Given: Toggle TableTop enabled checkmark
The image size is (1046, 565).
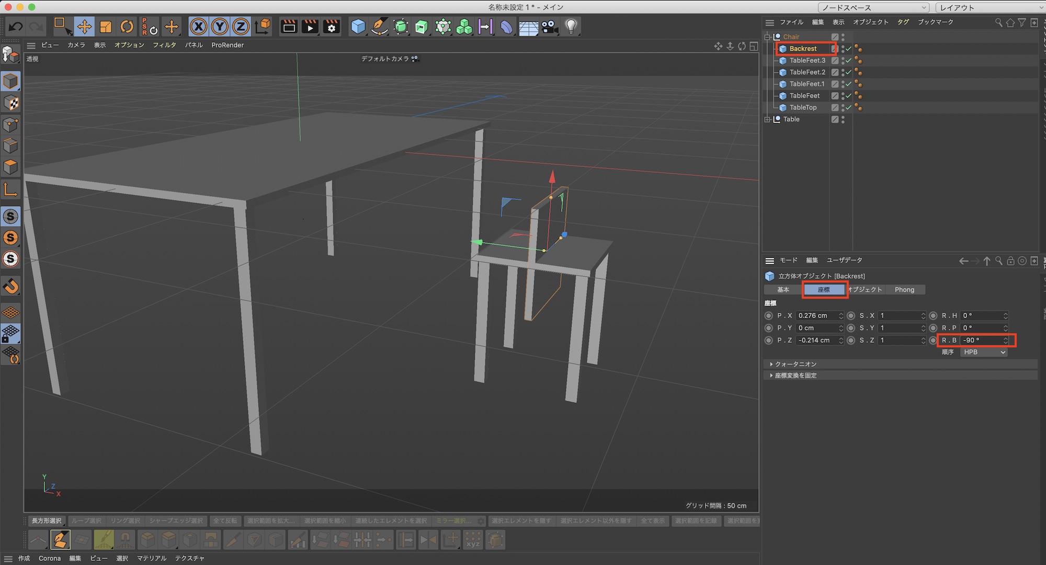Looking at the screenshot, I should coord(849,107).
